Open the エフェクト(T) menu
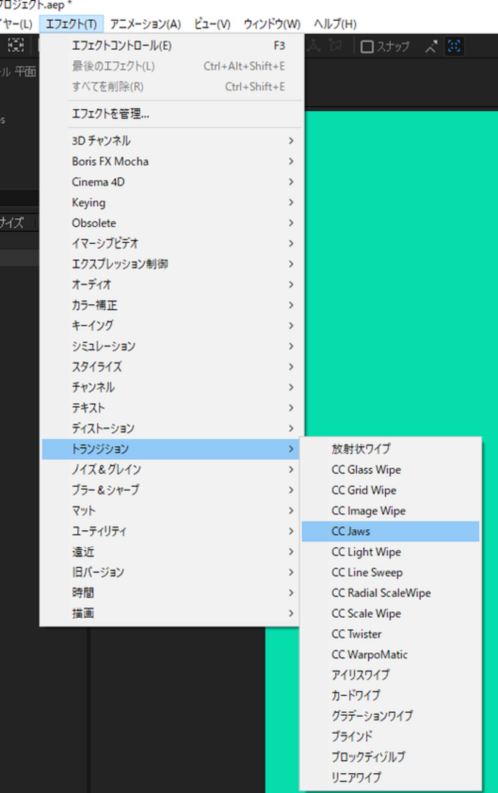 pos(71,24)
